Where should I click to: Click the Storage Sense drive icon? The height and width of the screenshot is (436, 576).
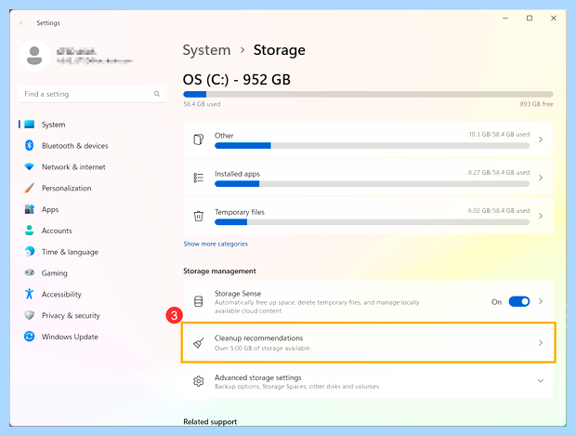pos(199,301)
